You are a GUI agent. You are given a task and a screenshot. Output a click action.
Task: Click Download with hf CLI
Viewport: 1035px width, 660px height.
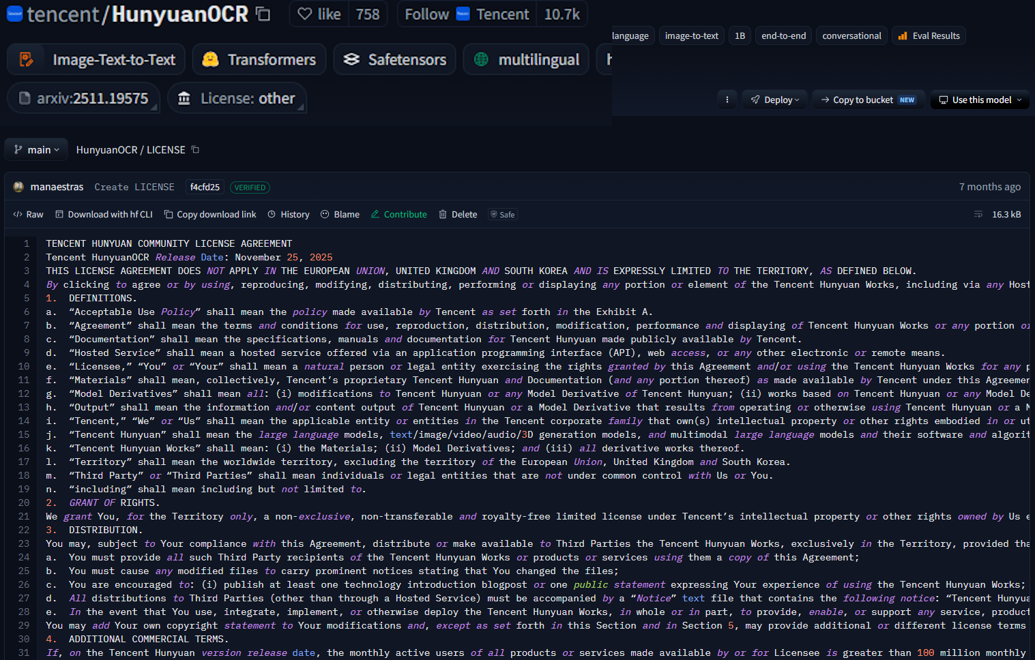(104, 214)
